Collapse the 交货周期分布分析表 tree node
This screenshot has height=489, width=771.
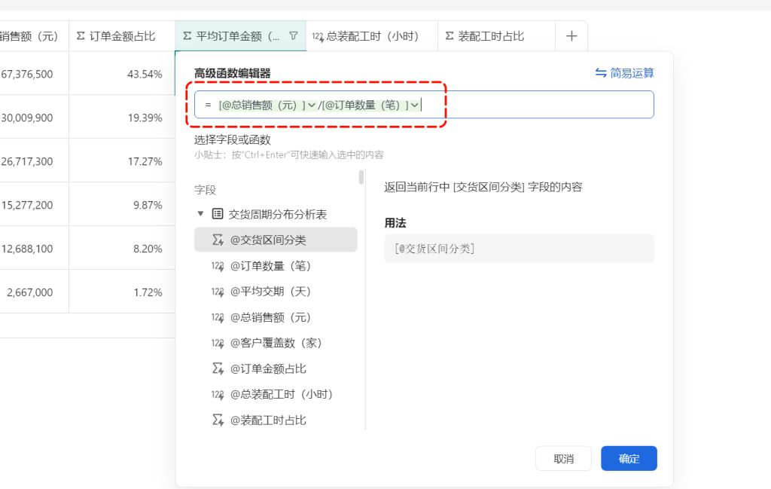click(200, 213)
